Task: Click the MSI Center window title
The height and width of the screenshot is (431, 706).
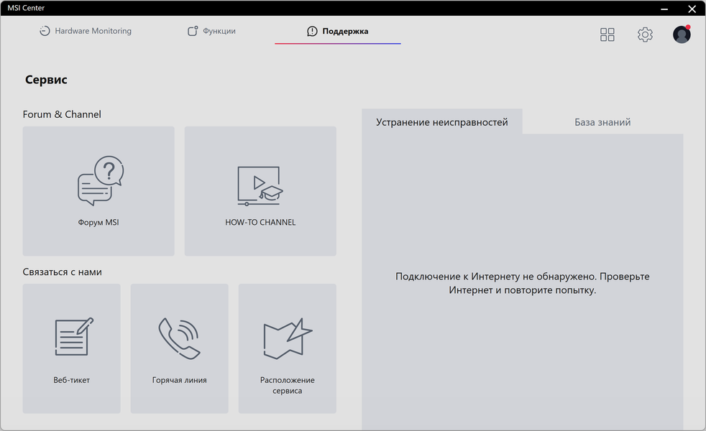Action: click(26, 8)
